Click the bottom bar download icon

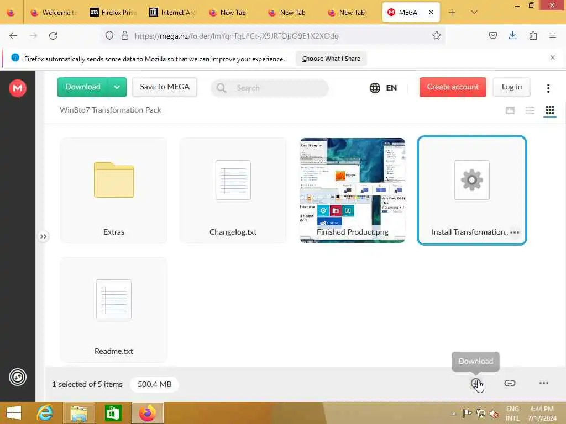(x=476, y=383)
